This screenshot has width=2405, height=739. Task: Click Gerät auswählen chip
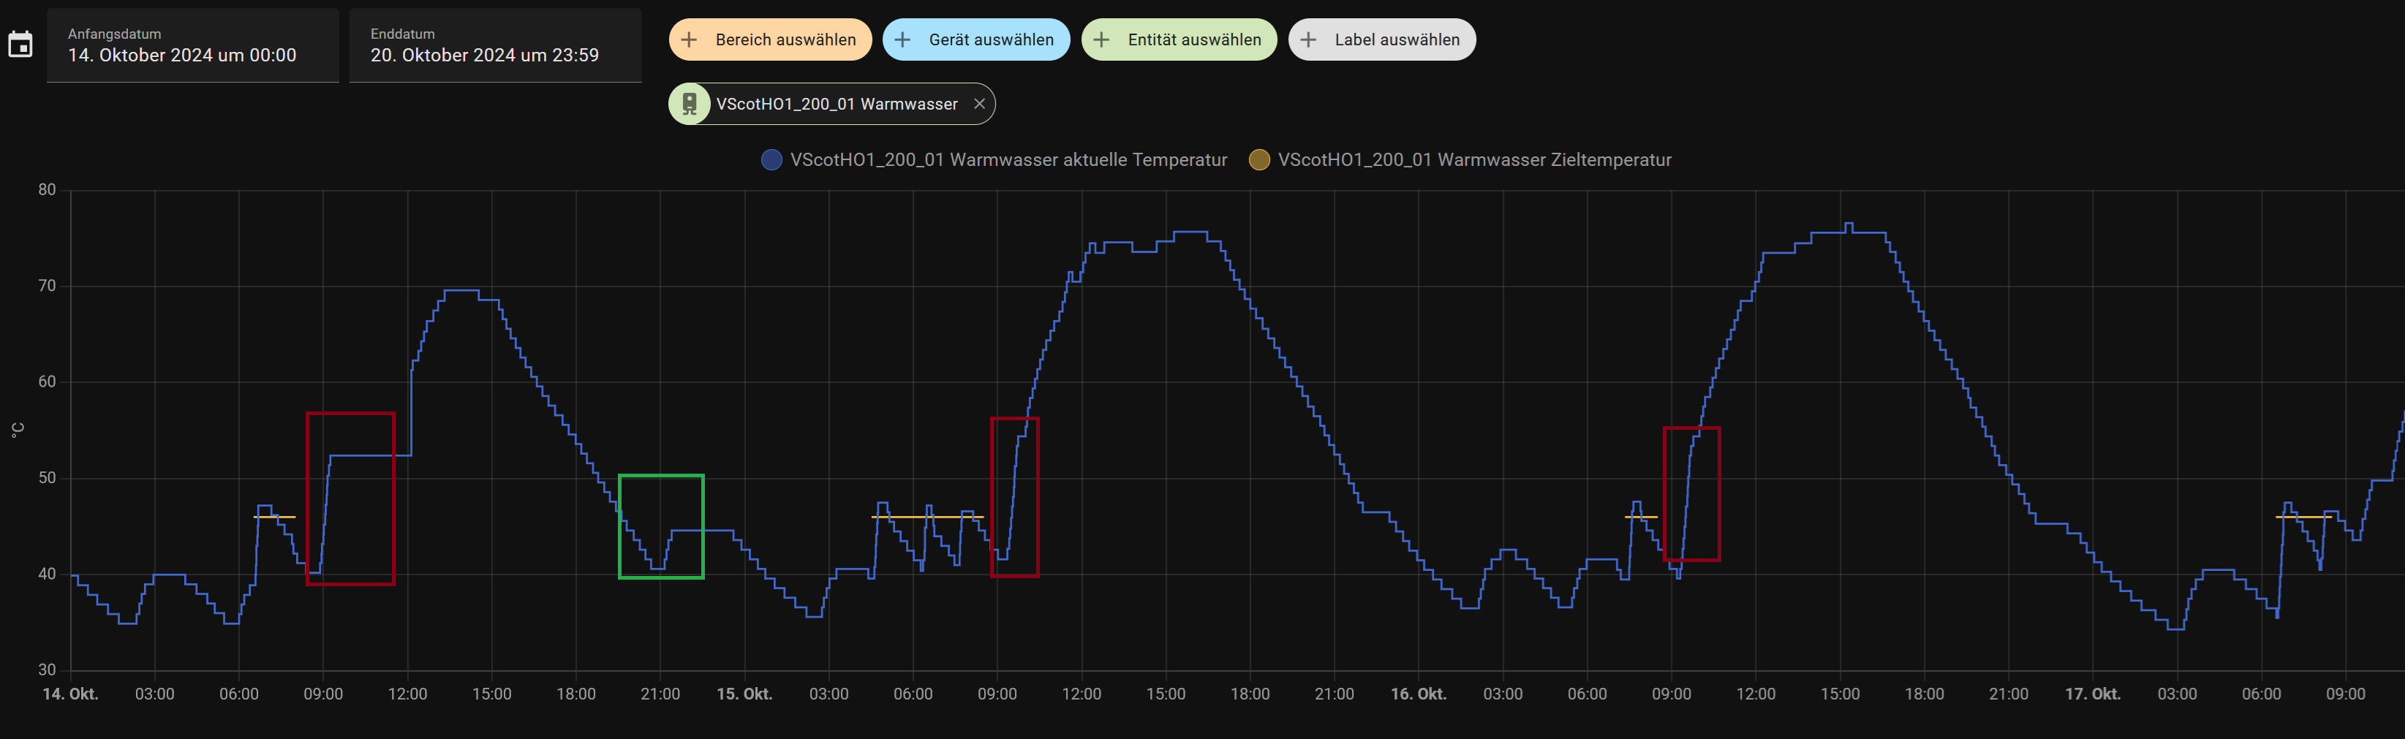pyautogui.click(x=975, y=39)
